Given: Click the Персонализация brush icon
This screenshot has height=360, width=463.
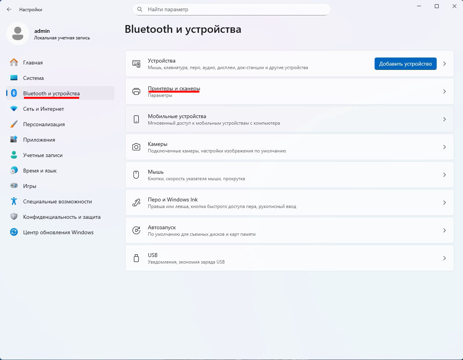Looking at the screenshot, I should (14, 124).
